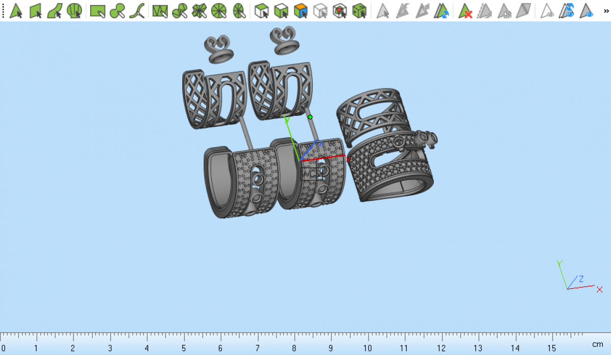Click the delete marked triangles red X icon

(x=465, y=10)
